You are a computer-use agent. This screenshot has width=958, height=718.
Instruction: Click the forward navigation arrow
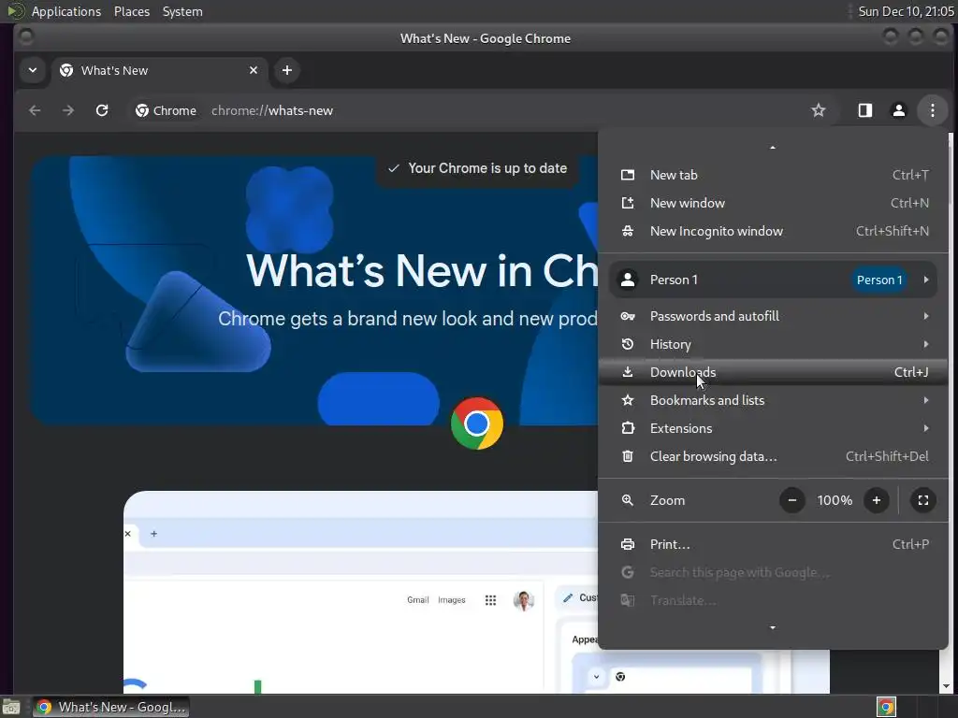click(68, 110)
